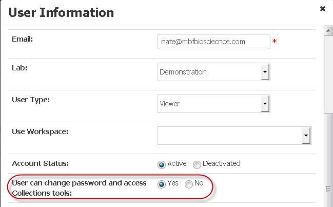Open the Use Workspace dropdown
This screenshot has height=207, width=333.
coord(234,136)
